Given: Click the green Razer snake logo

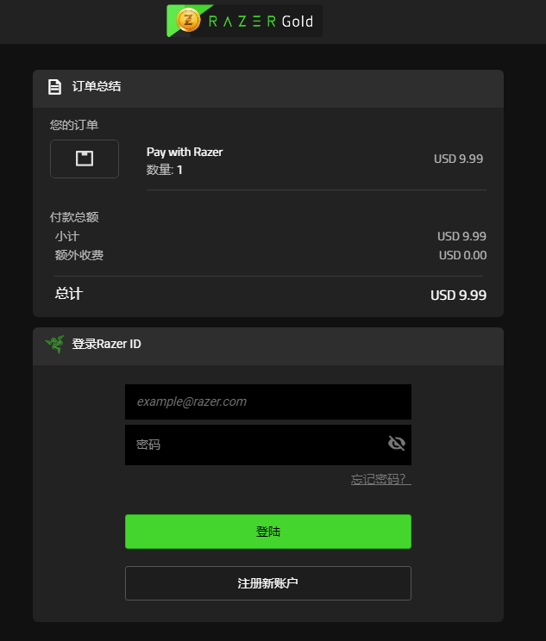Looking at the screenshot, I should pyautogui.click(x=55, y=345).
